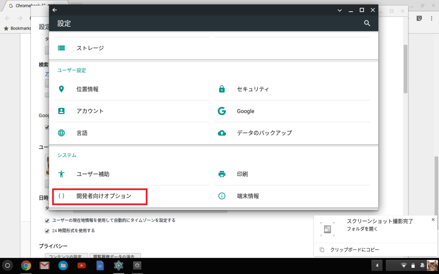
Task: Open 端末情報 device info
Action: [x=292, y=196]
